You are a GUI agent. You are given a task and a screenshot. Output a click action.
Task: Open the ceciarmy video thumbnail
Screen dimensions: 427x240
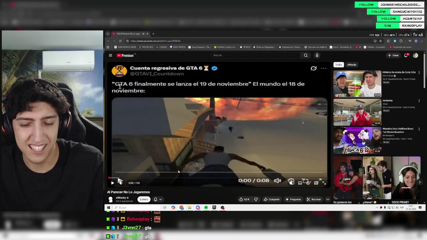[357, 112]
